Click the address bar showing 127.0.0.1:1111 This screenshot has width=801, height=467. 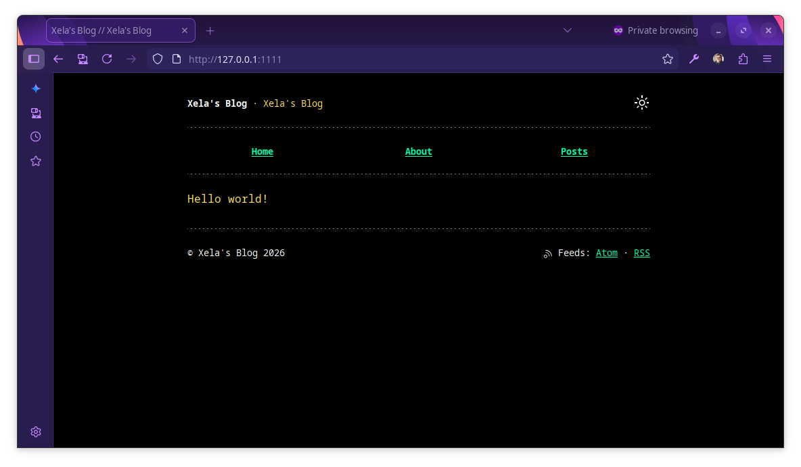tap(406, 59)
